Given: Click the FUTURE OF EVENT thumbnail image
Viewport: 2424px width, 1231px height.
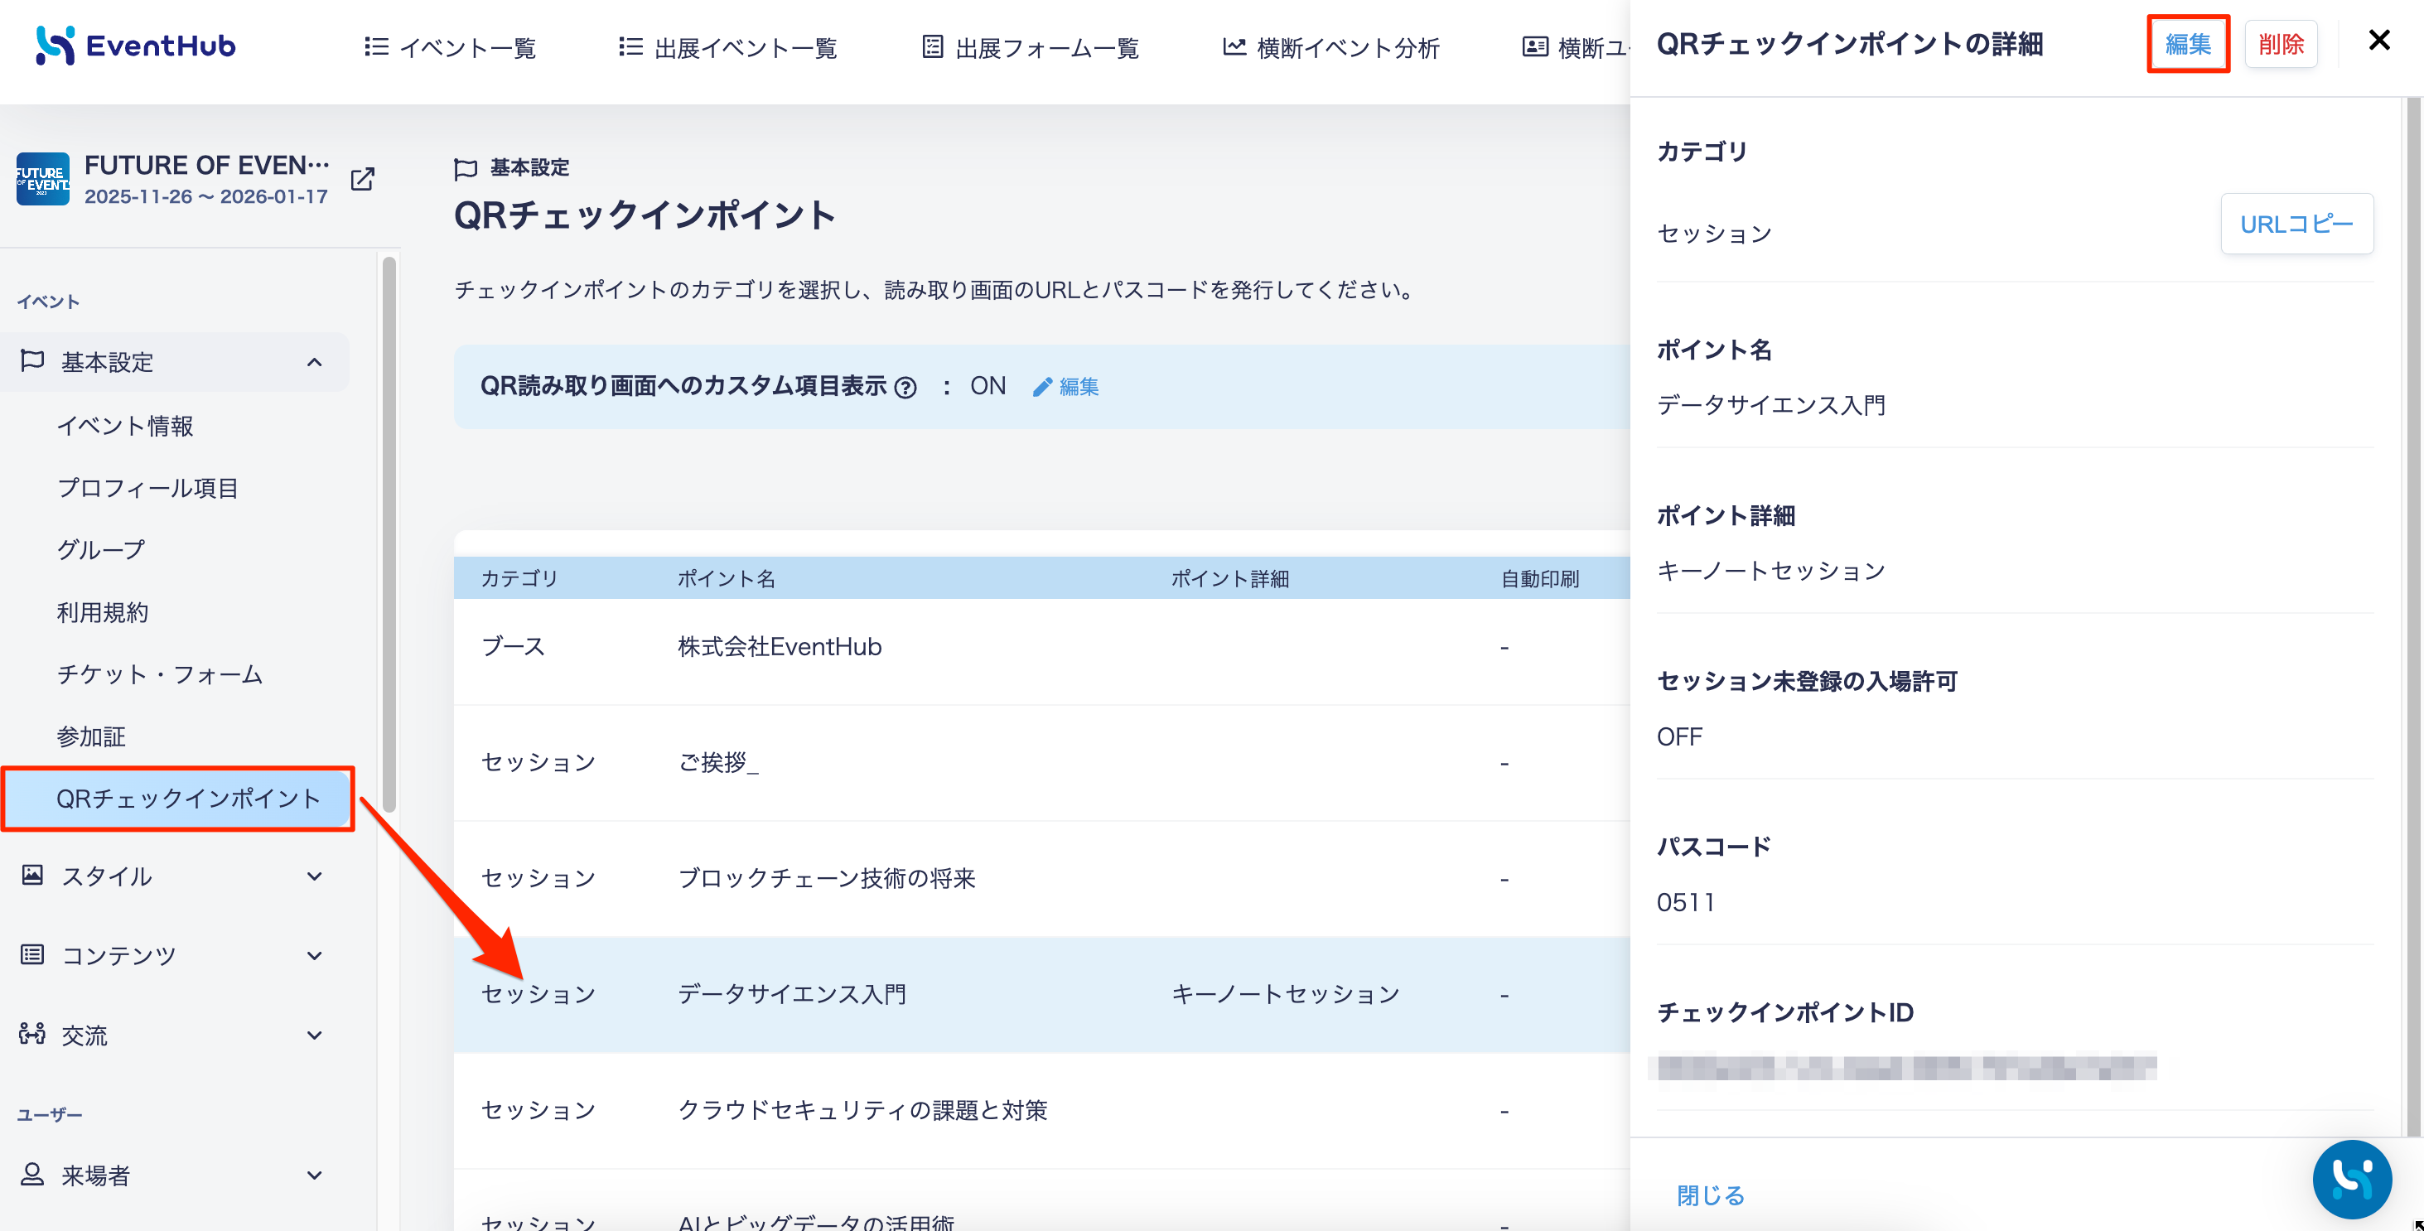Looking at the screenshot, I should [42, 179].
